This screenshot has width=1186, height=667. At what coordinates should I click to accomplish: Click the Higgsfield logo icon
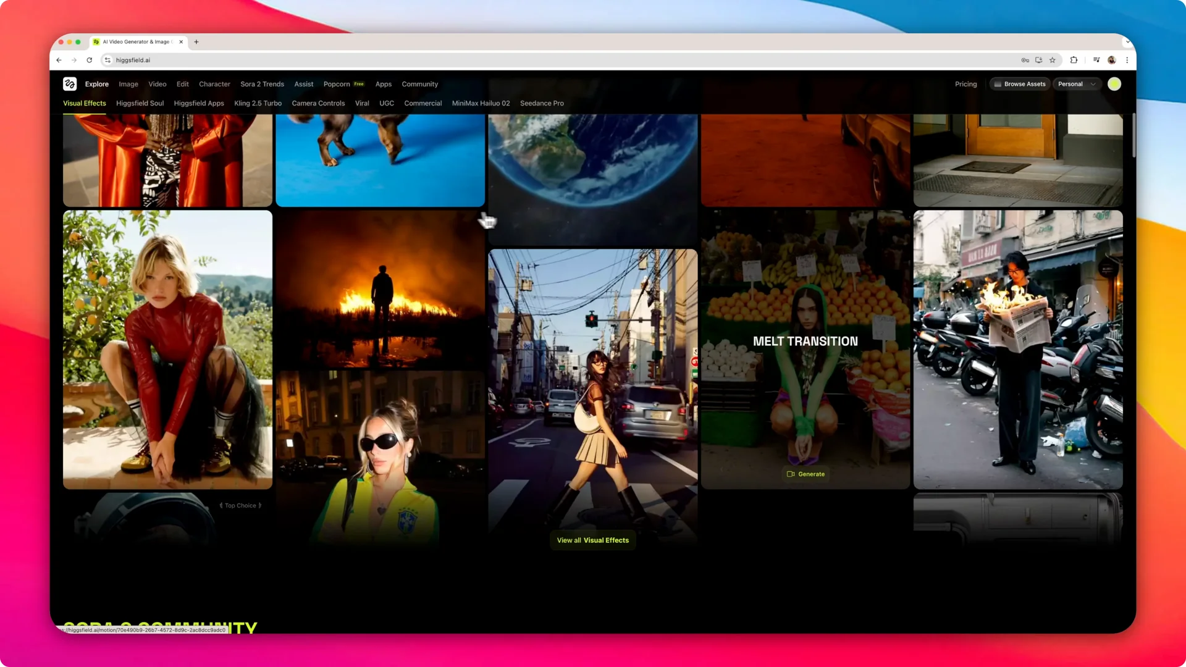70,83
